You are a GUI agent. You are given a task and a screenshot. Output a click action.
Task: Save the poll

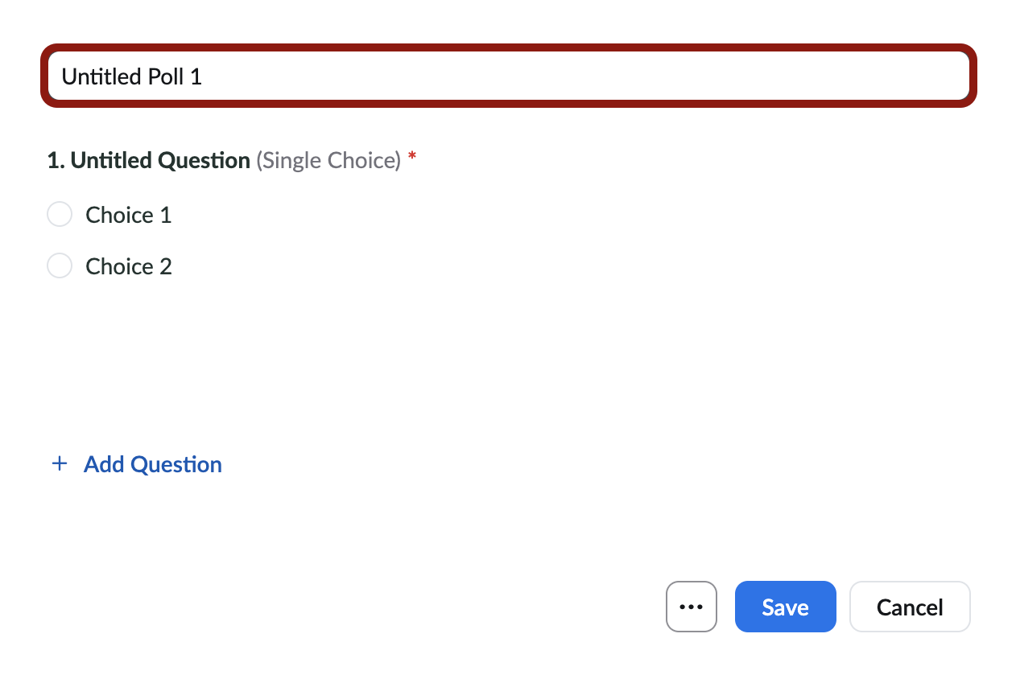(x=785, y=607)
